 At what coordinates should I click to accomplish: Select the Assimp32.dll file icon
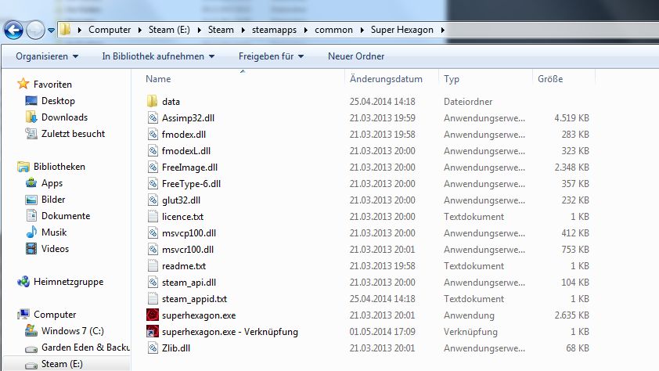pyautogui.click(x=153, y=117)
